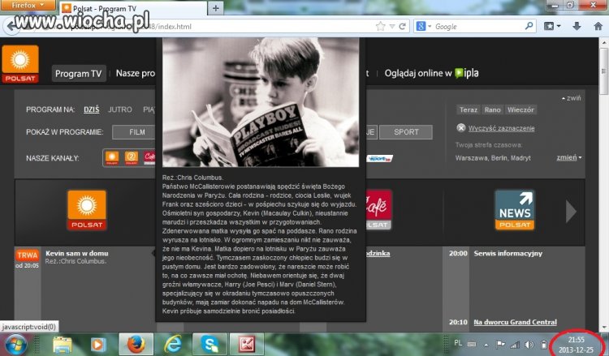Toggle the Polsat channel filter icon
The image size is (609, 356).
112,158
